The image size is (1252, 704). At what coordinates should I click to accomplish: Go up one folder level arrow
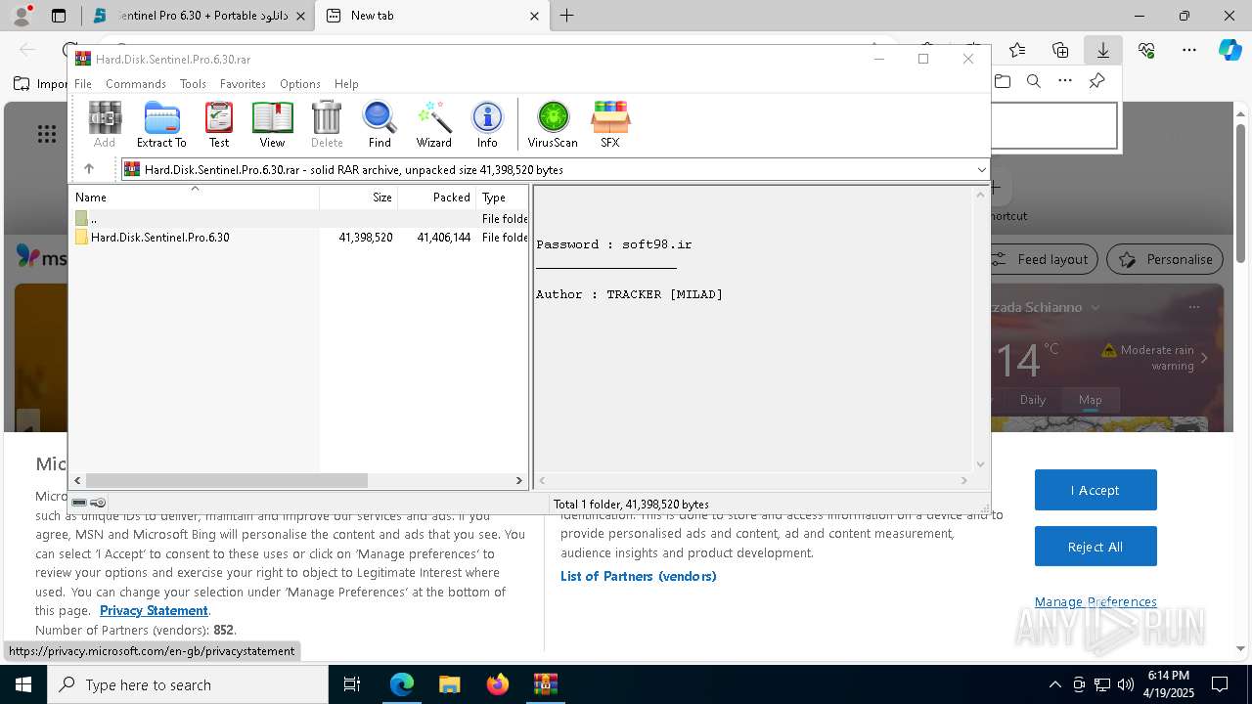[88, 169]
